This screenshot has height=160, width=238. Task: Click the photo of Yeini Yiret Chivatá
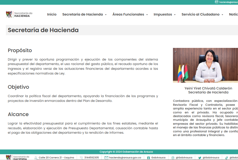205,65
